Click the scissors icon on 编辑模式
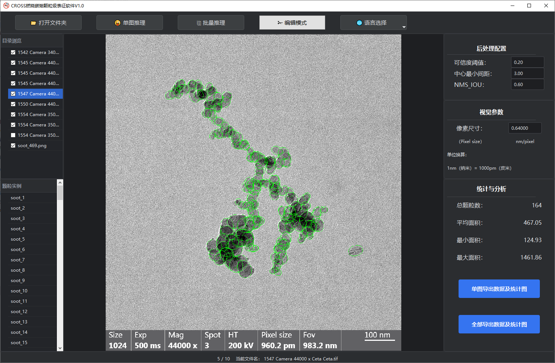This screenshot has width=555, height=363. coord(280,23)
